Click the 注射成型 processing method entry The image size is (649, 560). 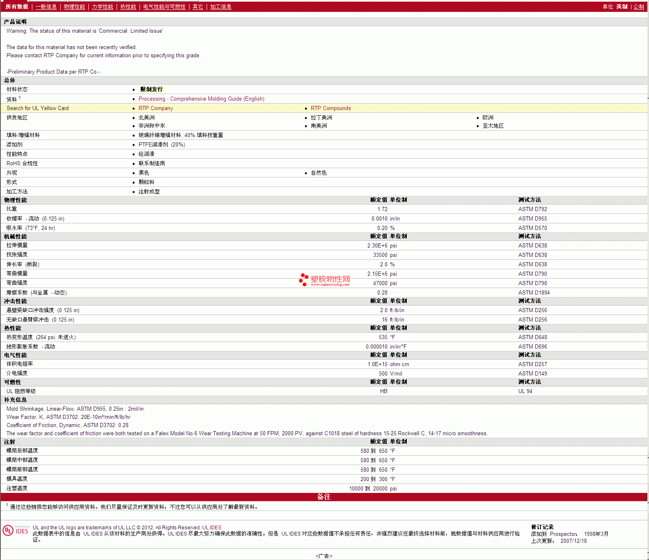[149, 192]
